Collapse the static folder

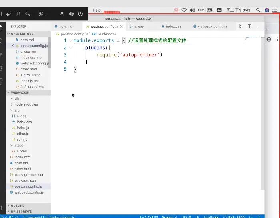28,145
